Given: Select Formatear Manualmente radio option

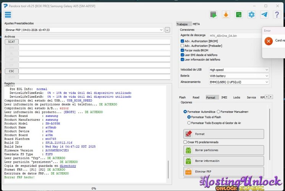Looking at the screenshot, I should (x=218, y=112).
